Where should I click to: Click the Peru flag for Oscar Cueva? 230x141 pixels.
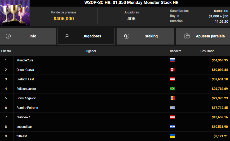coord(172,70)
